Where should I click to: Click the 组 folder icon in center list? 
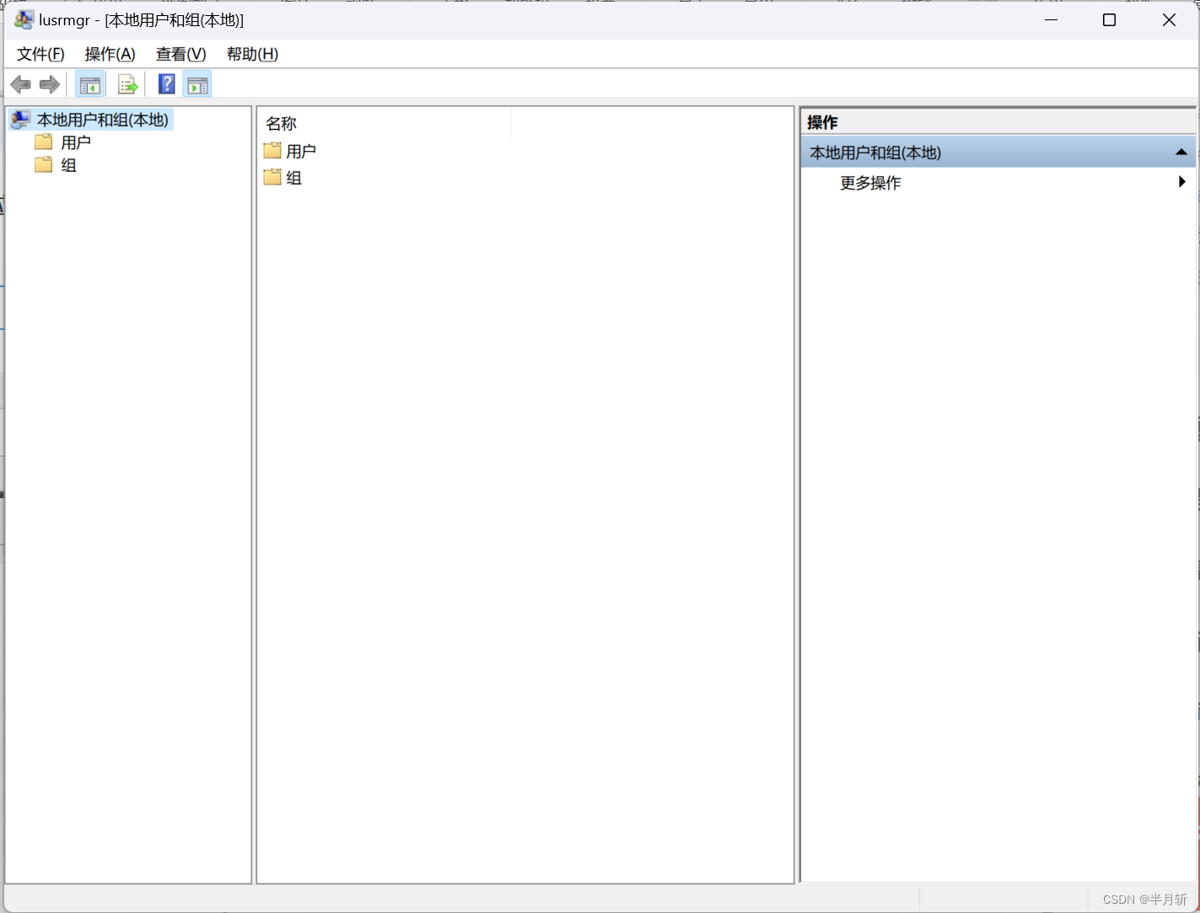(x=272, y=177)
